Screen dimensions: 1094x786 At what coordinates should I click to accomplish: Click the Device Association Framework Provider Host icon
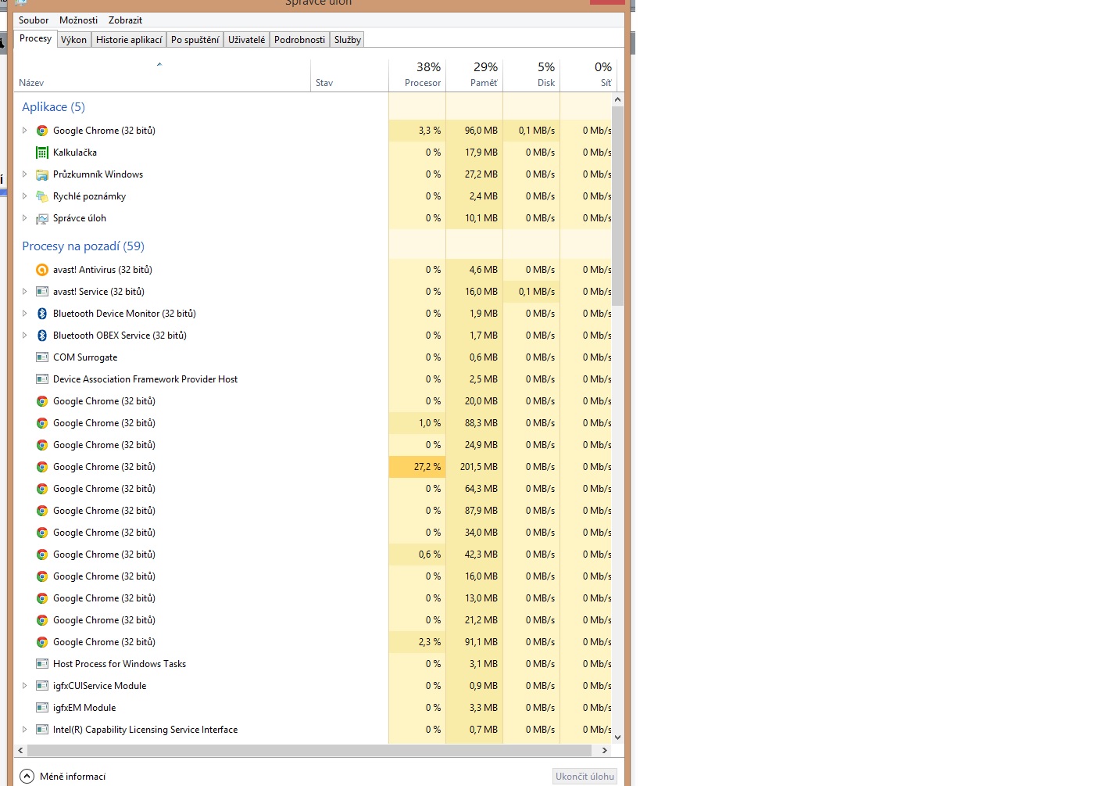tap(42, 379)
